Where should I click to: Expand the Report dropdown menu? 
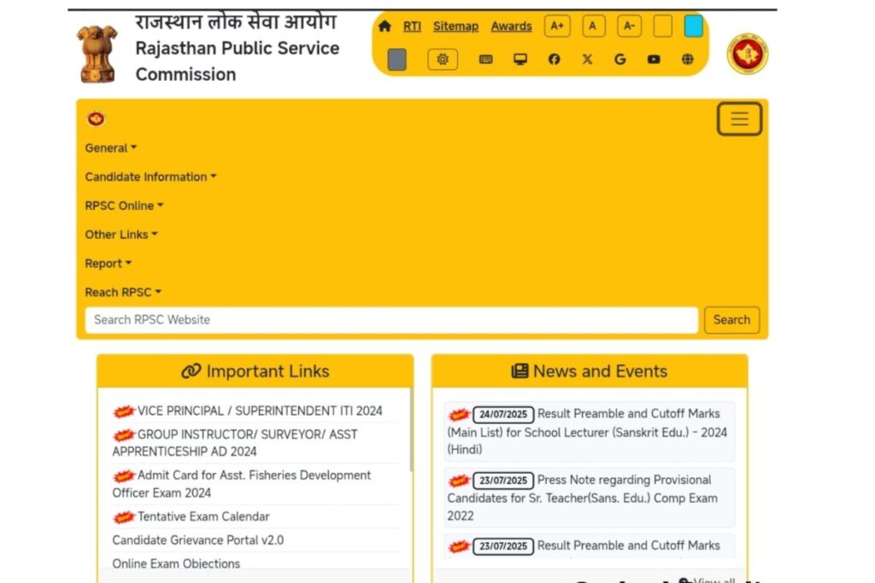(108, 264)
